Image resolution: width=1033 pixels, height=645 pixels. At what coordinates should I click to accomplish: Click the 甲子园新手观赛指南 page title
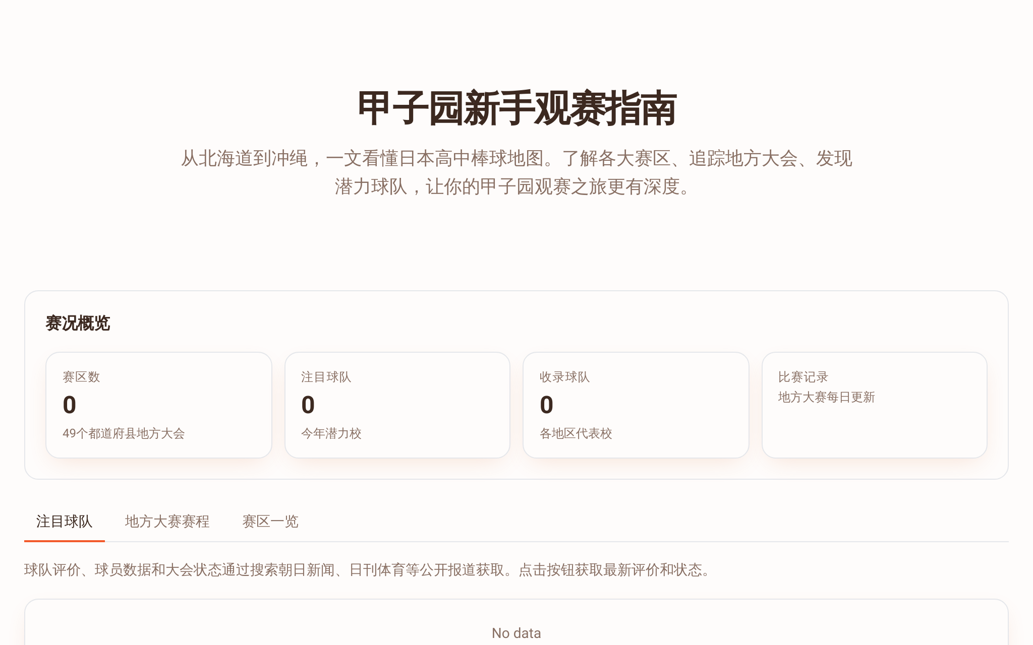tap(516, 109)
